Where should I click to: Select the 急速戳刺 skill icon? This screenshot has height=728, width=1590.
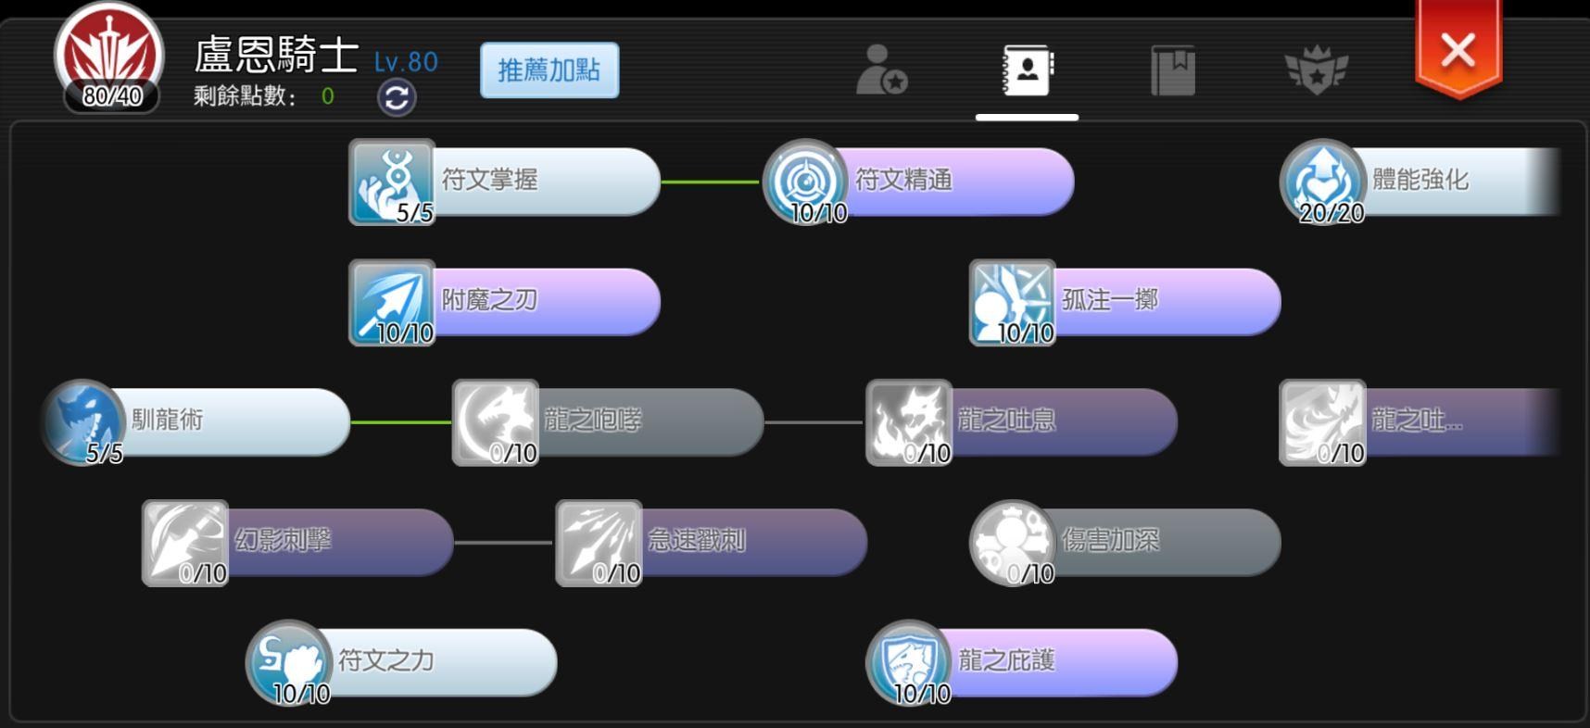coord(599,543)
